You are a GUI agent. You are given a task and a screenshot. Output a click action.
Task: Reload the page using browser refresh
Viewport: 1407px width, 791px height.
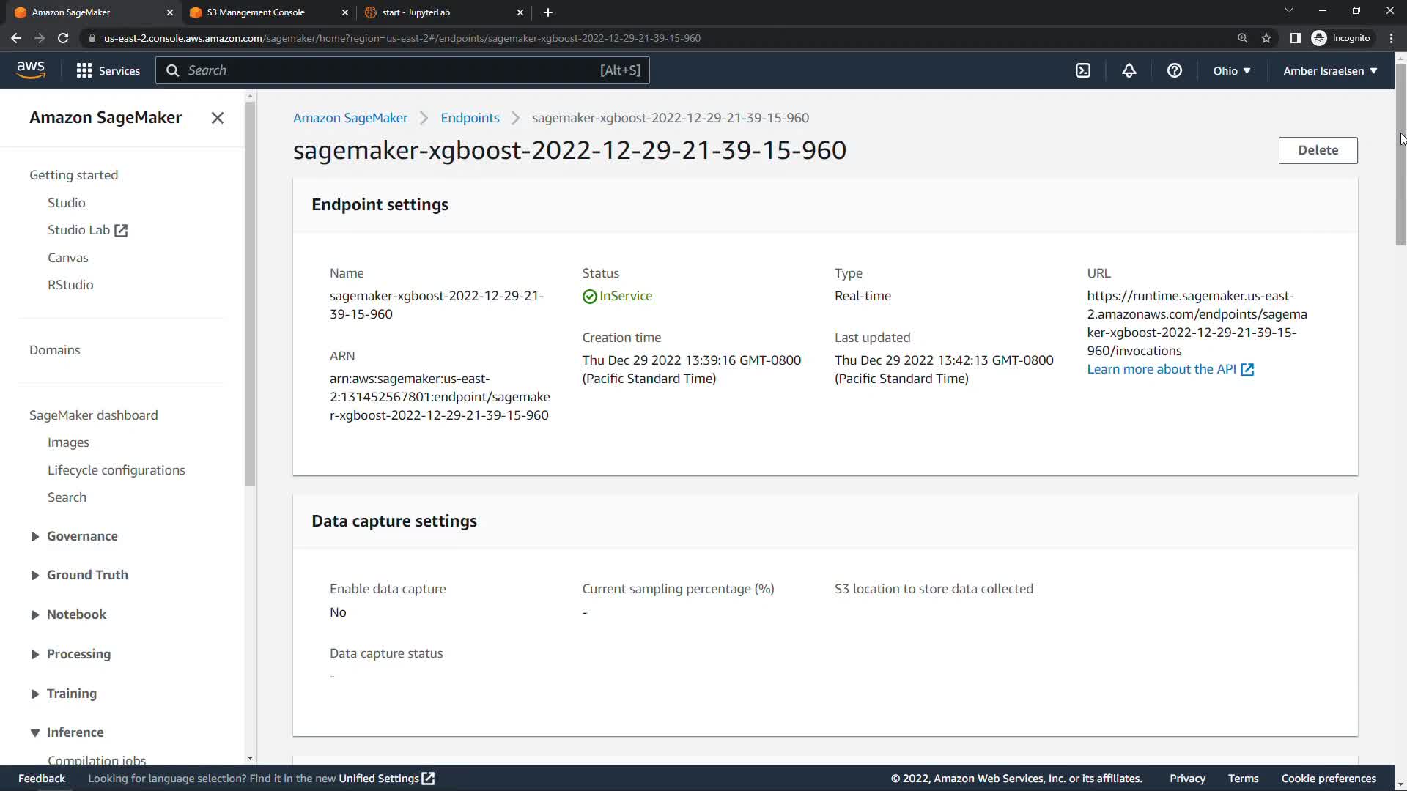point(63,38)
